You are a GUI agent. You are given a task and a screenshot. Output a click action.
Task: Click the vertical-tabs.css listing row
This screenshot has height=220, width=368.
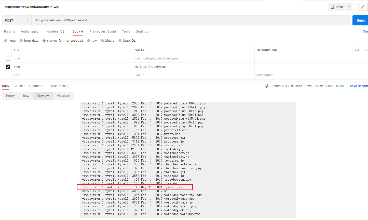pos(138,199)
